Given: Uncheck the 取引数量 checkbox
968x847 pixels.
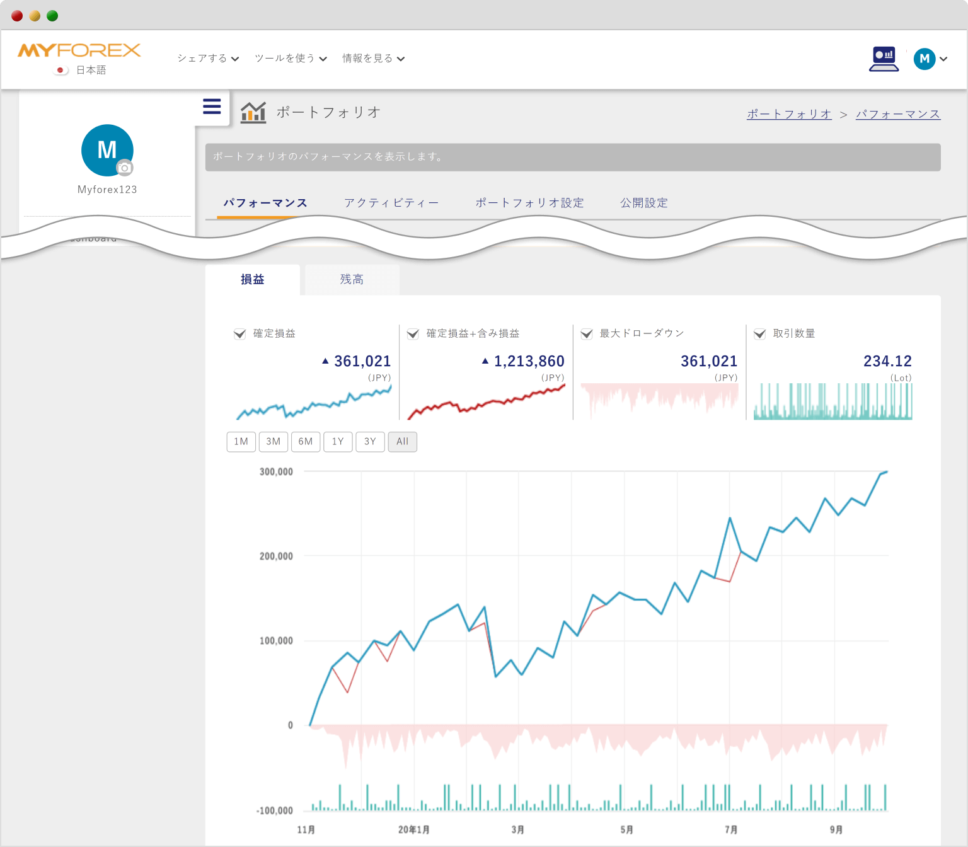Looking at the screenshot, I should coord(759,334).
